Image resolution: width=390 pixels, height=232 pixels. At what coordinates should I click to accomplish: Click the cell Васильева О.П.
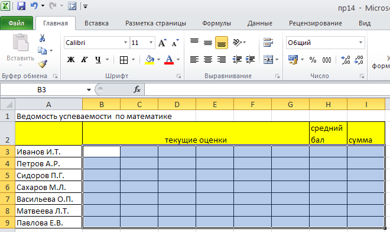point(48,199)
